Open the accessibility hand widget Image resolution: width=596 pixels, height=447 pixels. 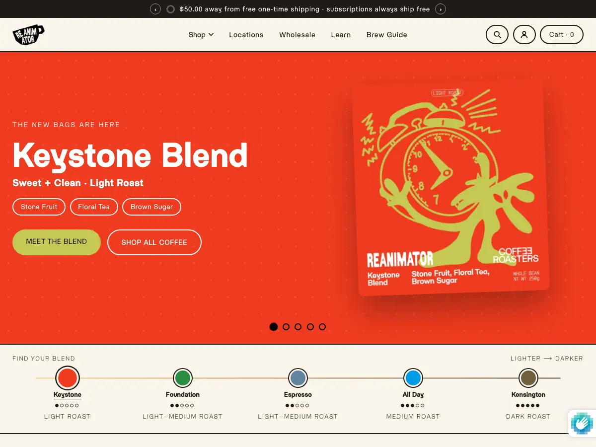tap(582, 423)
